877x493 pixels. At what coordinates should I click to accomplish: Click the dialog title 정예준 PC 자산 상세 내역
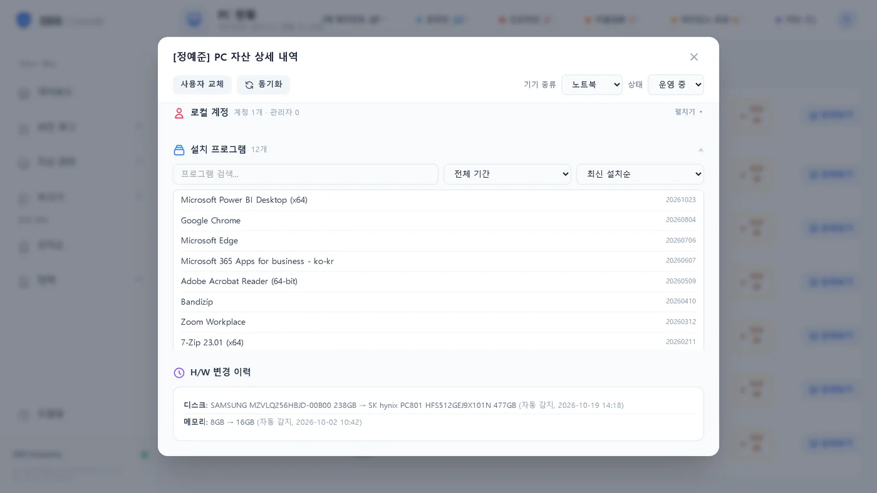236,57
